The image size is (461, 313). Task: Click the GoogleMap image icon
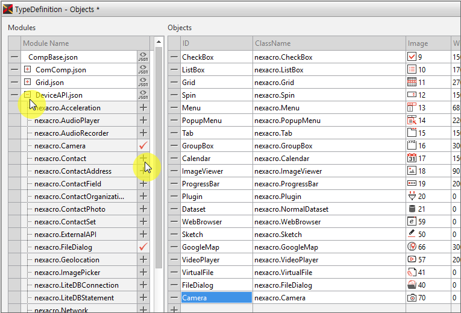pos(412,247)
